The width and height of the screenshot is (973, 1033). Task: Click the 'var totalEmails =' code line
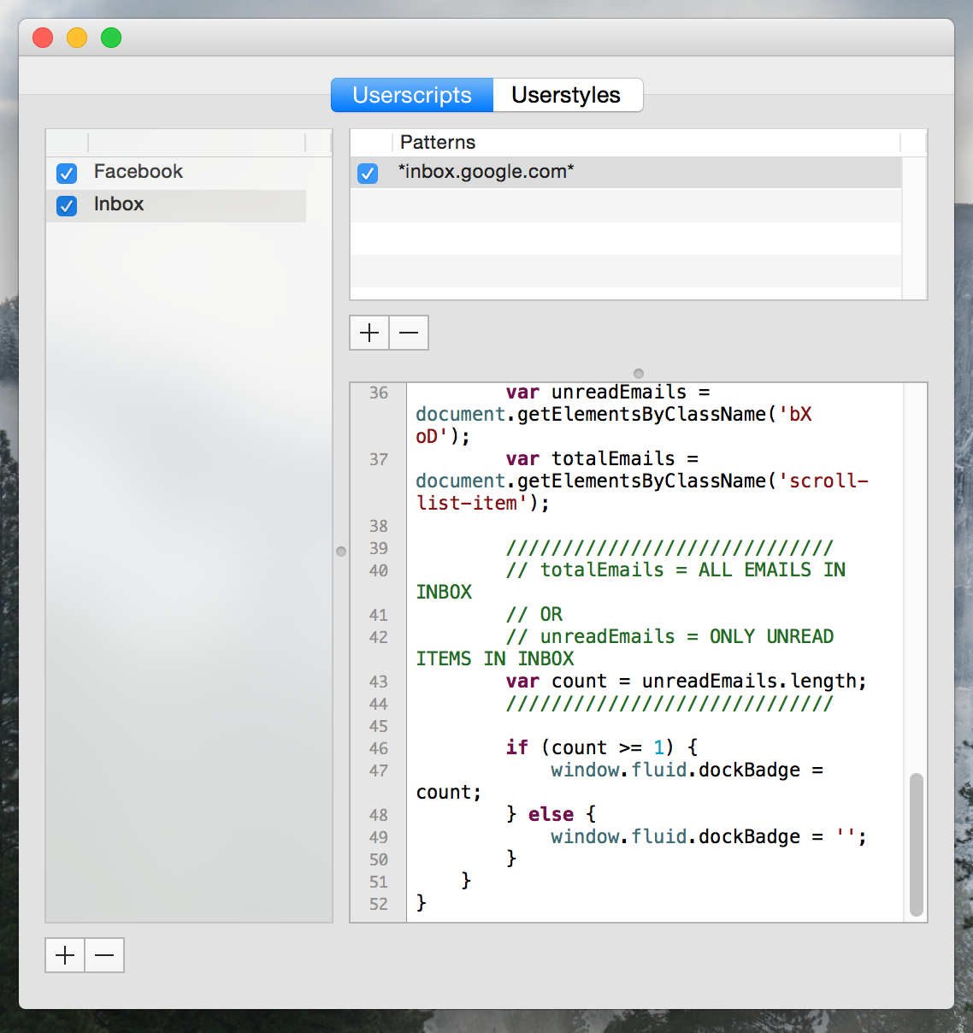tap(602, 459)
